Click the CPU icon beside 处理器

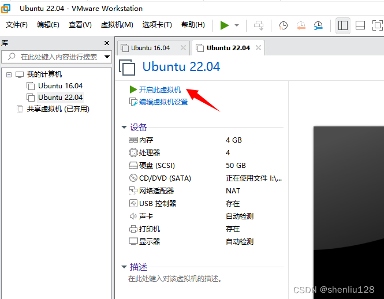[133, 152]
